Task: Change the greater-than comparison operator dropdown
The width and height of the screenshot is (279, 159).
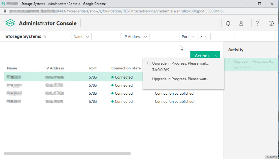Action: click(204, 37)
